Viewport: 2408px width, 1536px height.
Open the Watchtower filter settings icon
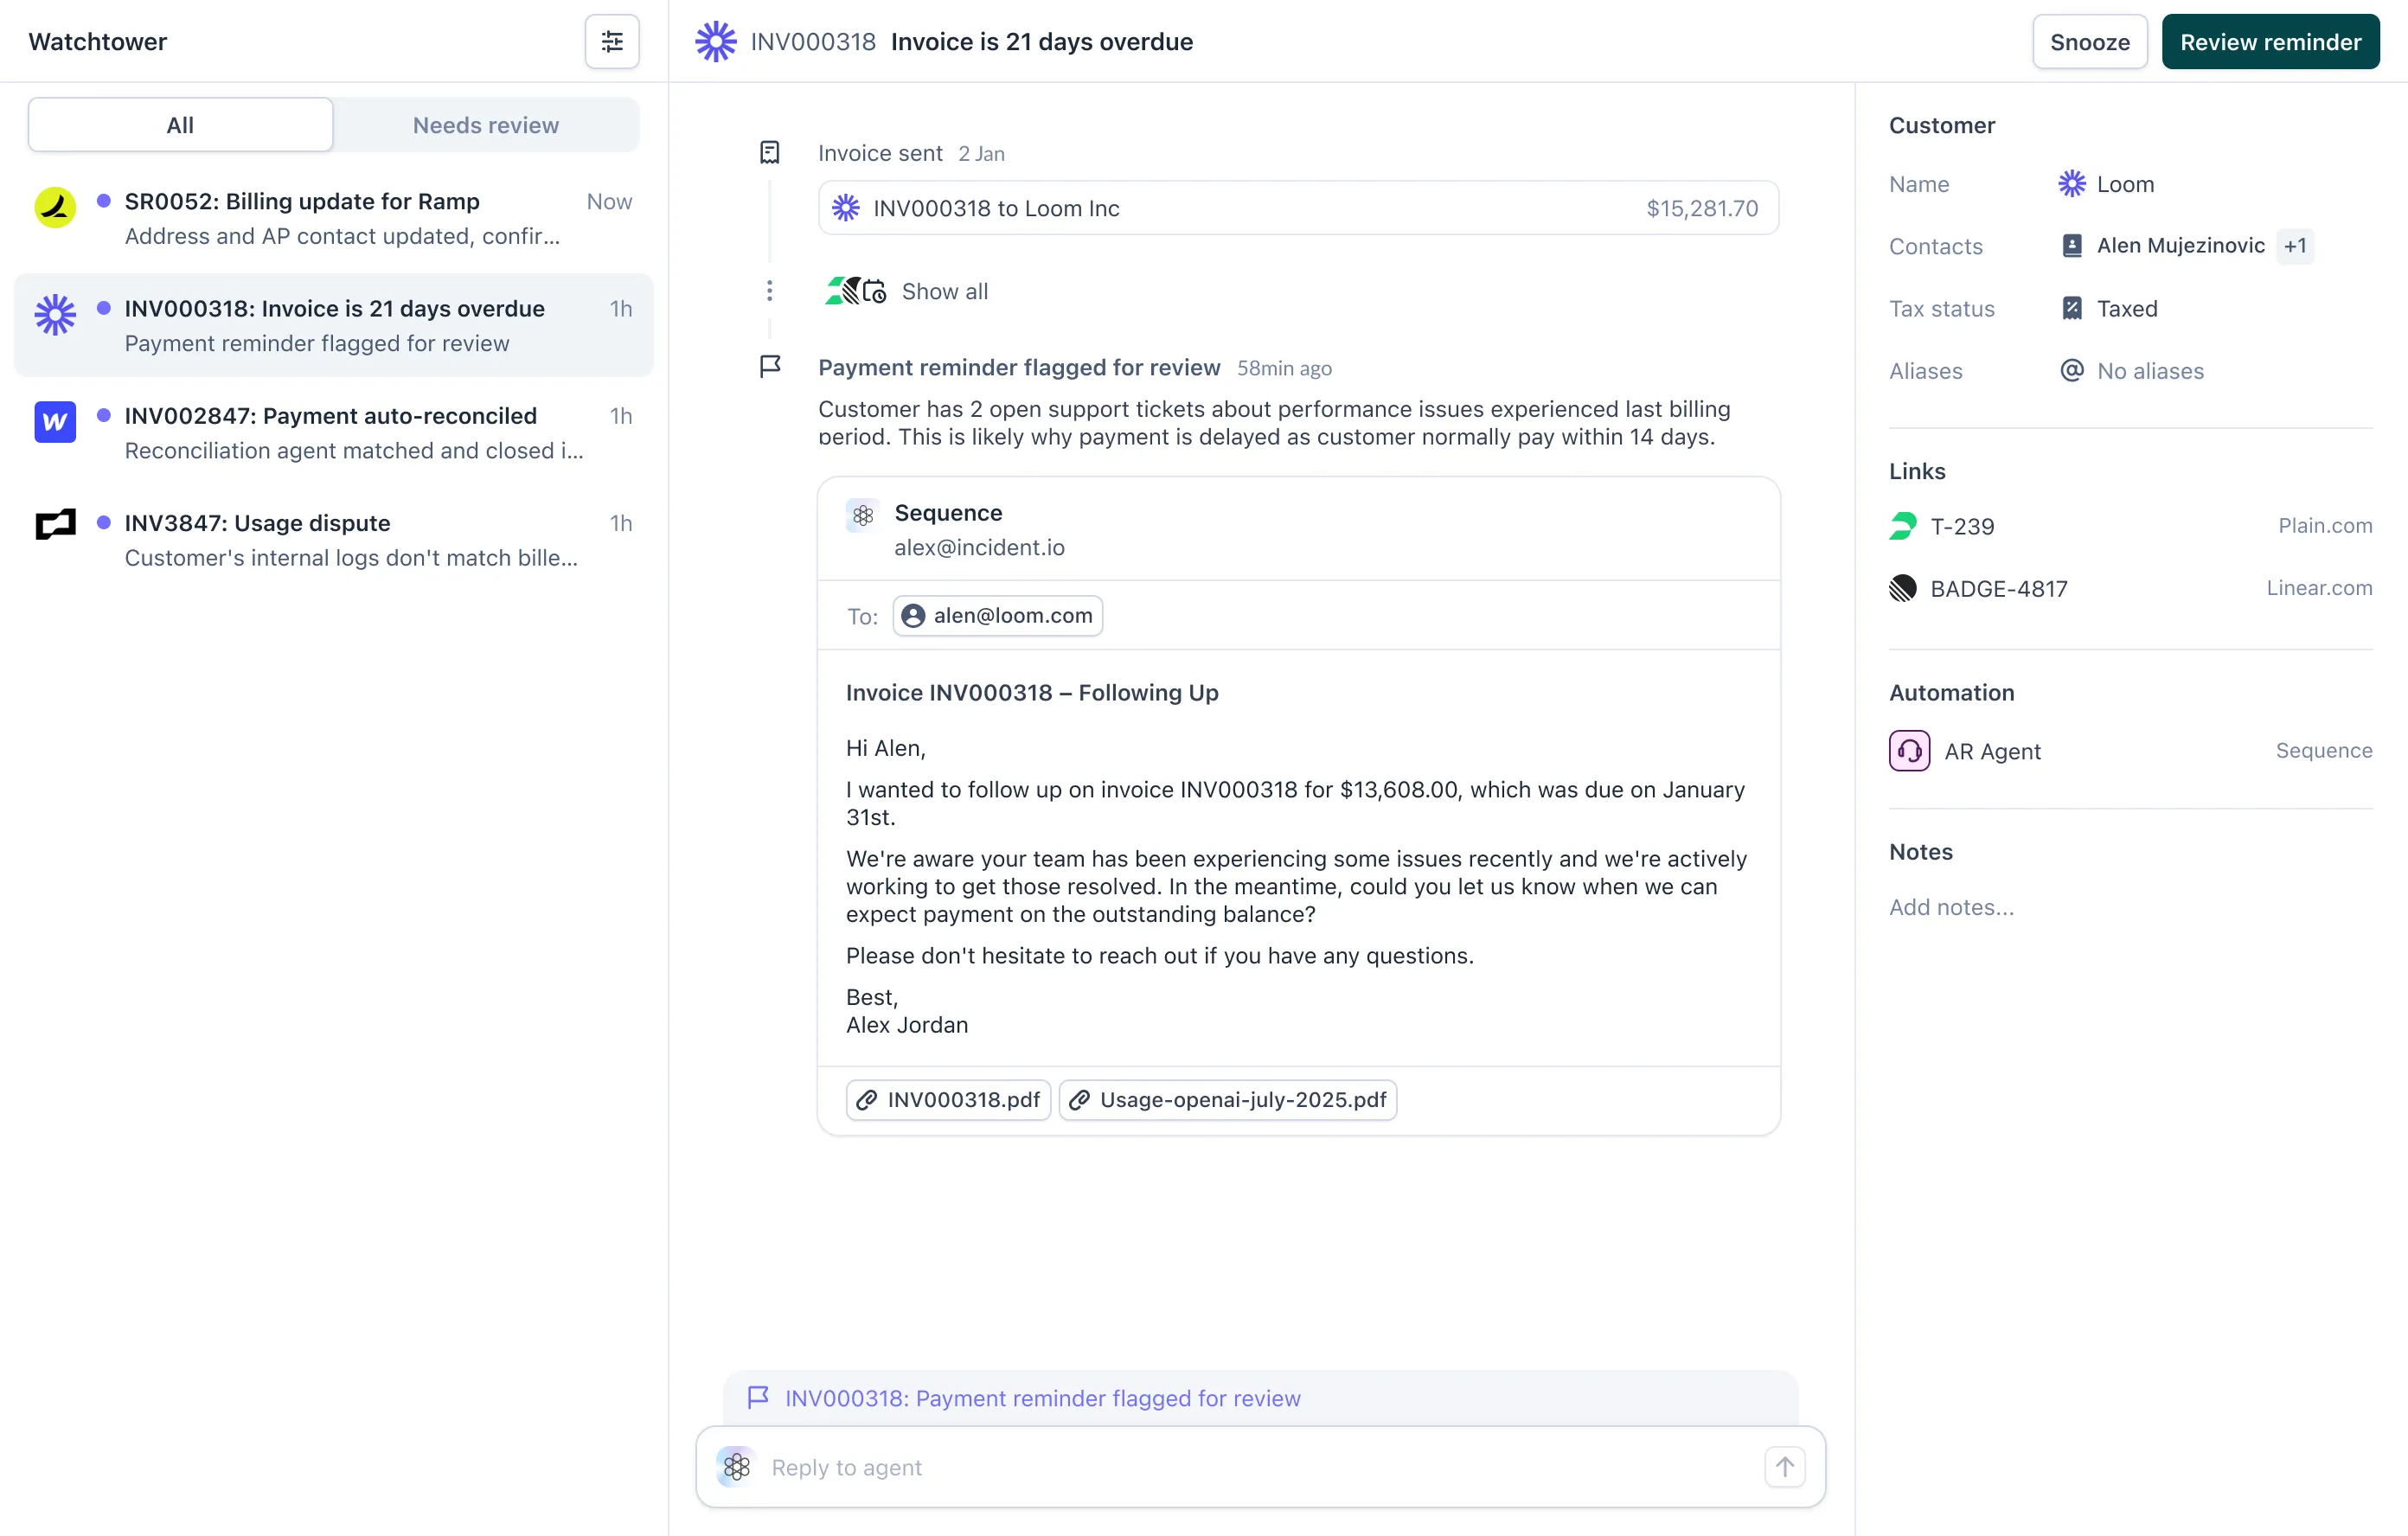(611, 41)
